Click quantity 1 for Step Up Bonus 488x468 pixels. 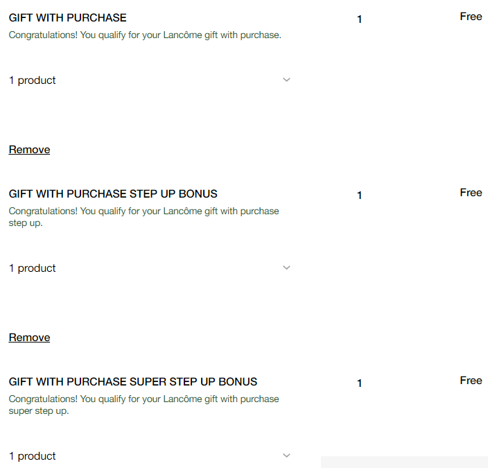[359, 196]
